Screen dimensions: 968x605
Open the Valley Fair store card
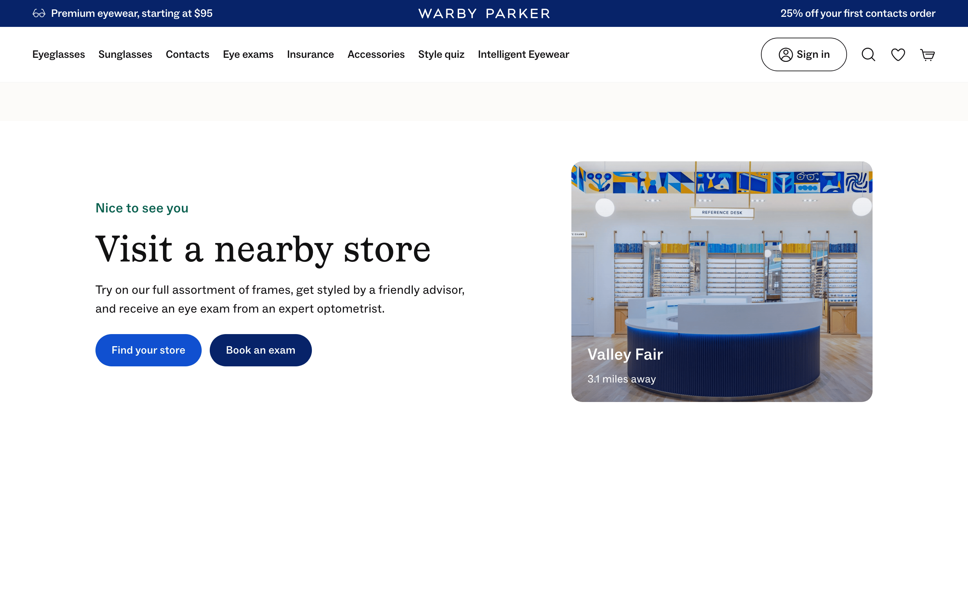coord(722,282)
